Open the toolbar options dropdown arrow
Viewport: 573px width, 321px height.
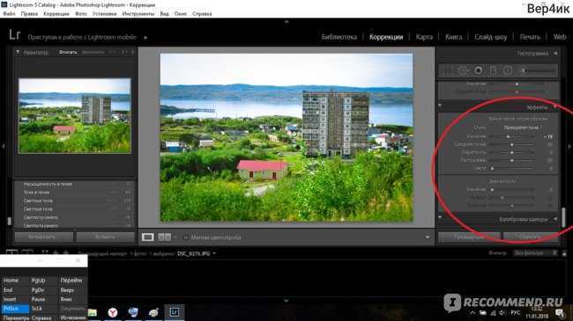click(x=428, y=237)
